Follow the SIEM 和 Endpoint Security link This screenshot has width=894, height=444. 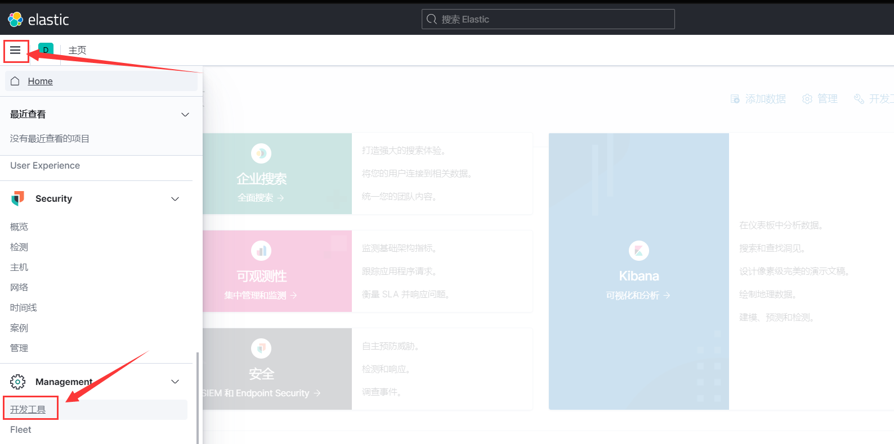(x=262, y=393)
